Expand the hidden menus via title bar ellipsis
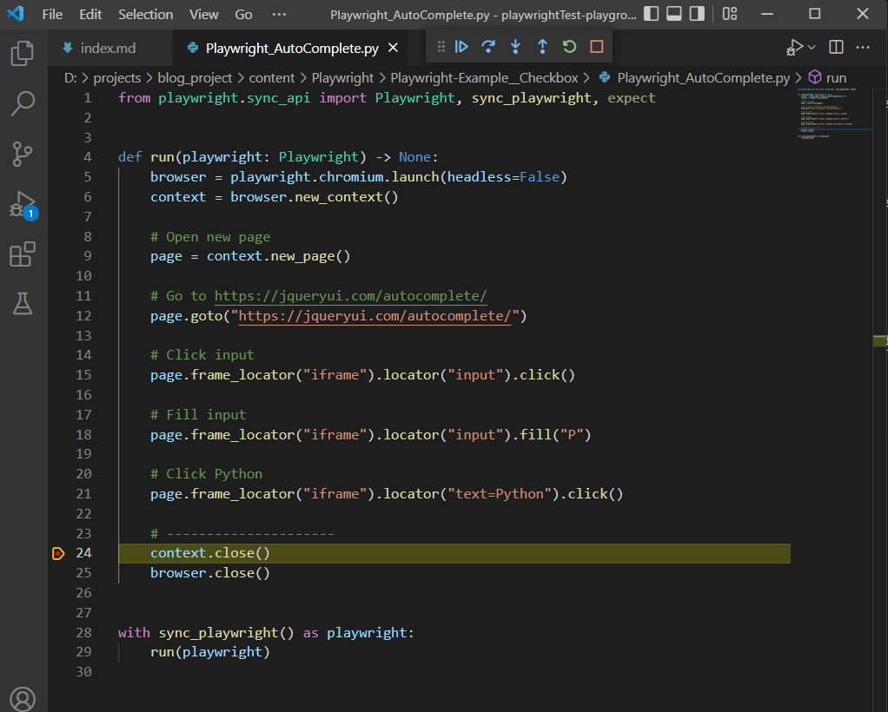The image size is (888, 712). [279, 15]
